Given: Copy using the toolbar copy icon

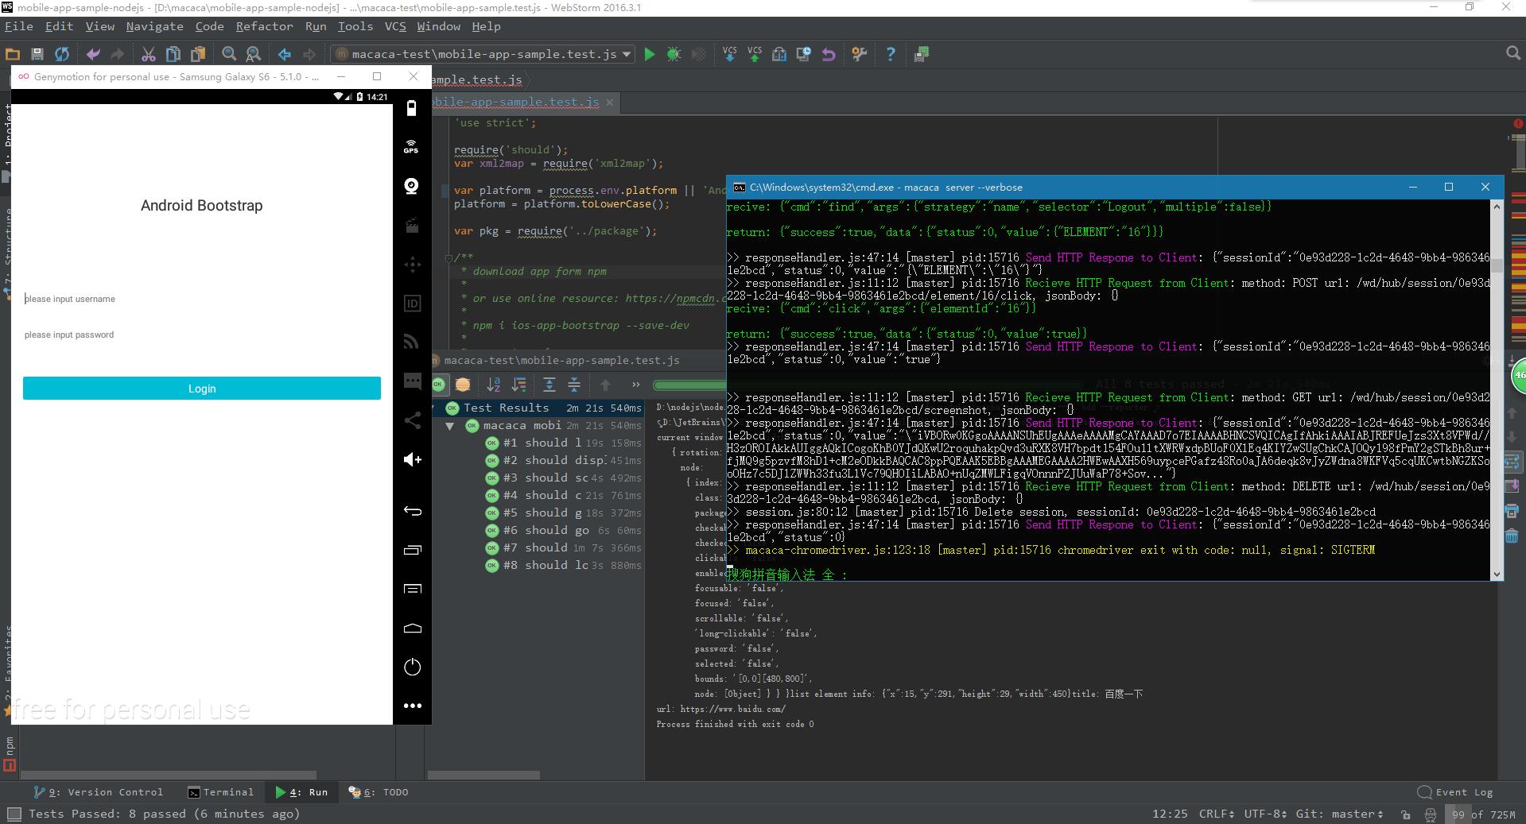Looking at the screenshot, I should click(173, 54).
